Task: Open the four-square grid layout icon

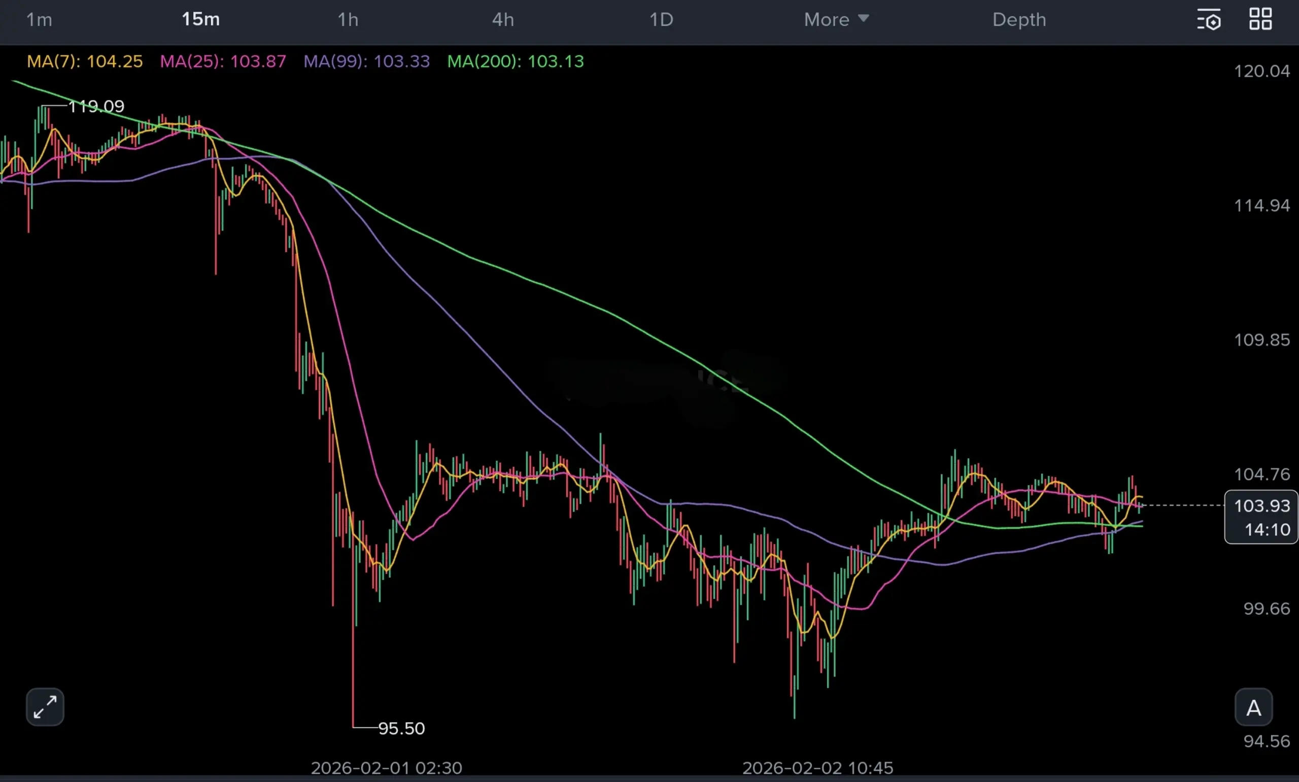Action: [x=1260, y=19]
